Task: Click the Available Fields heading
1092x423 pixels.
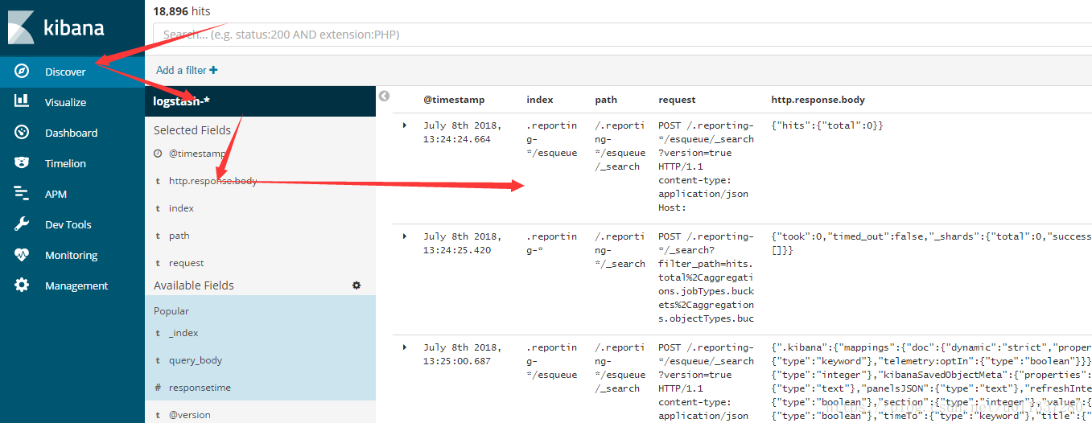Action: (194, 285)
